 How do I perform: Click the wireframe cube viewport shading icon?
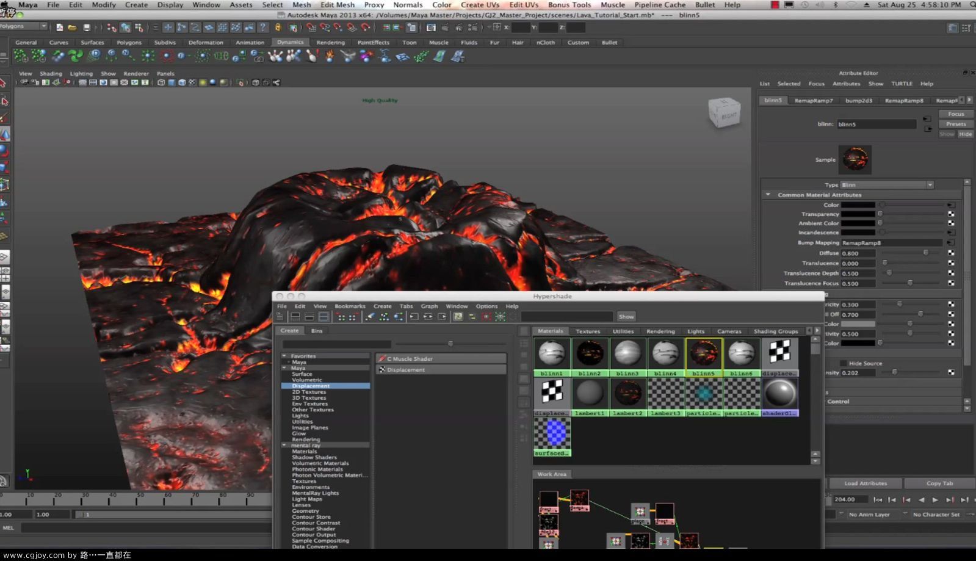[x=161, y=82]
